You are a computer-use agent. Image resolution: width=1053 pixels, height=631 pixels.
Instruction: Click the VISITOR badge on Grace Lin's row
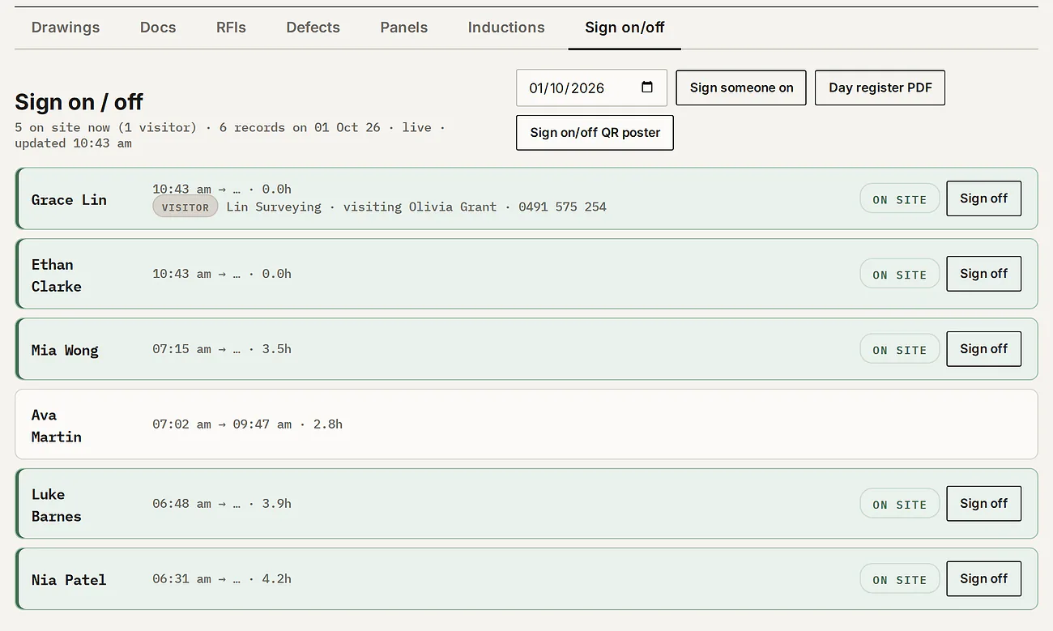pyautogui.click(x=185, y=207)
